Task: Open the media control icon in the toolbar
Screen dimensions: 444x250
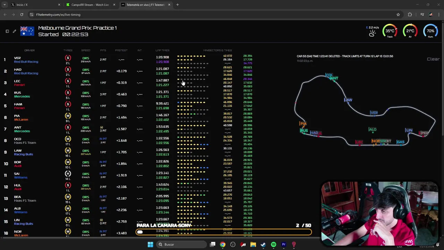Action: point(422,15)
